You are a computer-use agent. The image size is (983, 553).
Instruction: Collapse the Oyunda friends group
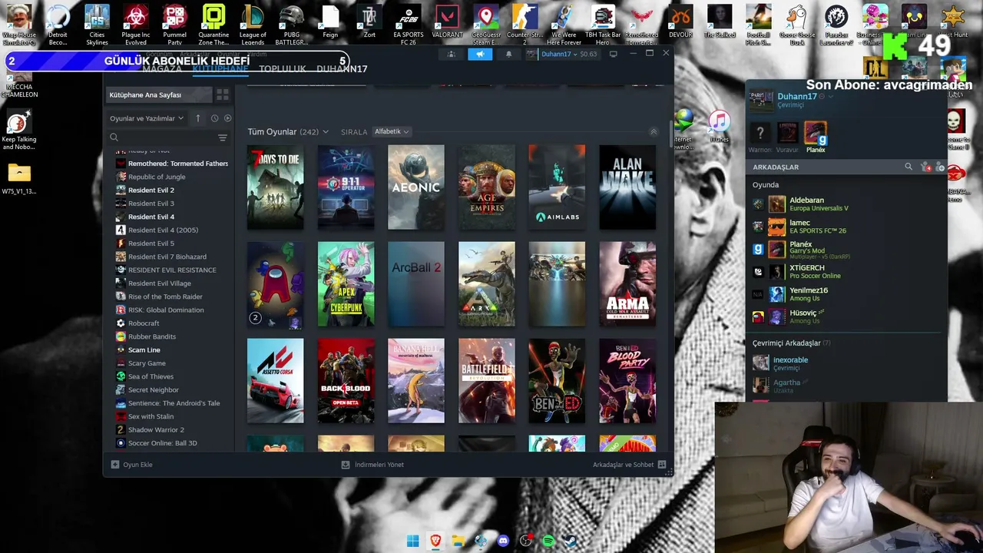(766, 185)
